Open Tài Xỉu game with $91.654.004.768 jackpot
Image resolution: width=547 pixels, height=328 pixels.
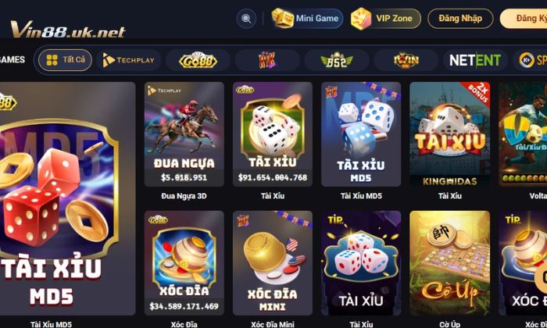coord(273,134)
